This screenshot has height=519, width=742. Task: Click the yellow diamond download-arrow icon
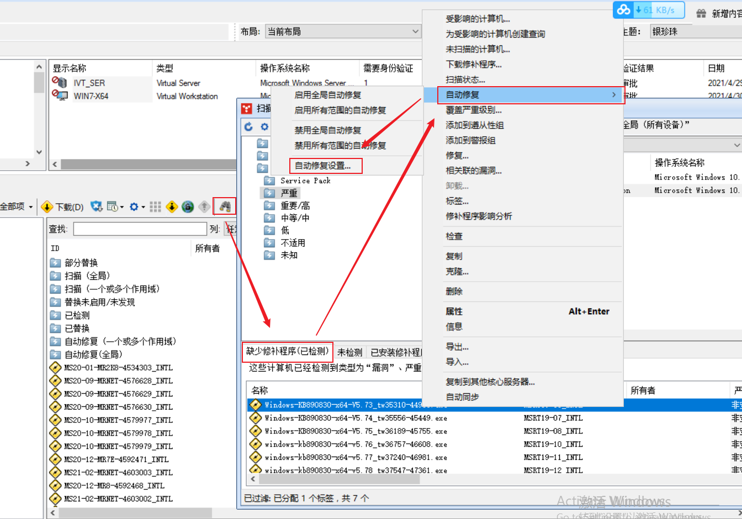pos(172,206)
